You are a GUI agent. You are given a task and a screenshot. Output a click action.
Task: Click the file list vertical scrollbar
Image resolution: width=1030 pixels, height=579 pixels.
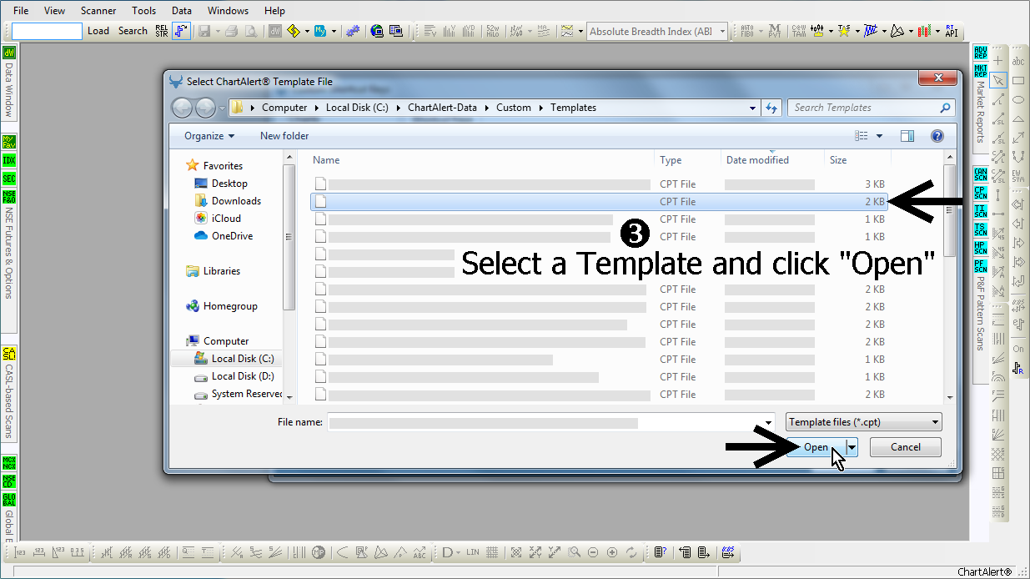click(949, 277)
